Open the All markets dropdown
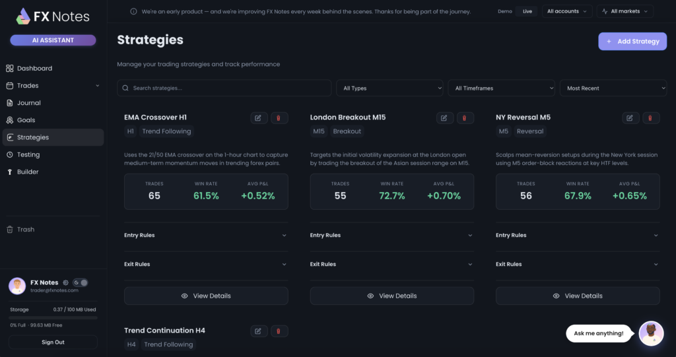Viewport: 676px width, 357px height. pos(625,11)
